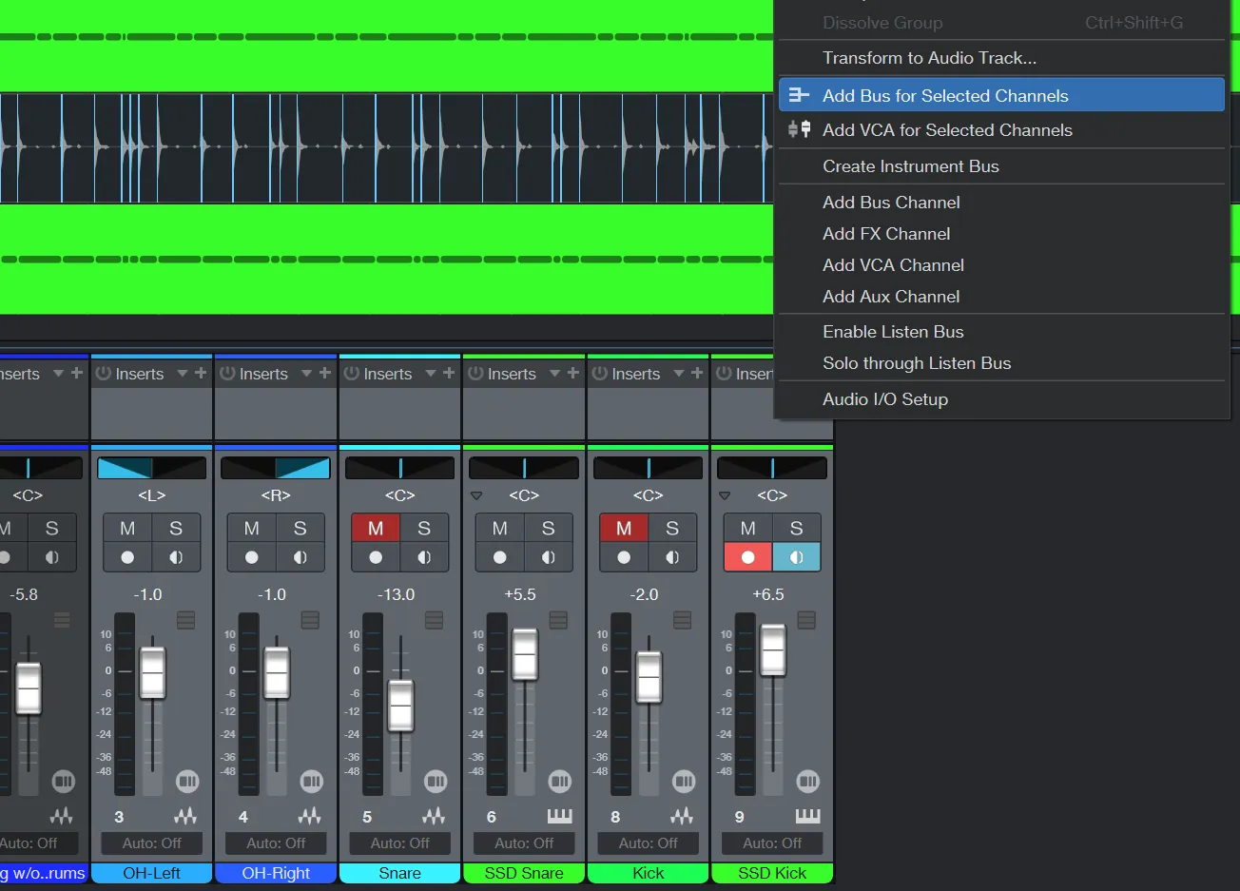This screenshot has height=891, width=1240.
Task: Click the keyboard instrument icon on SSD Snare channel
Action: (x=559, y=816)
